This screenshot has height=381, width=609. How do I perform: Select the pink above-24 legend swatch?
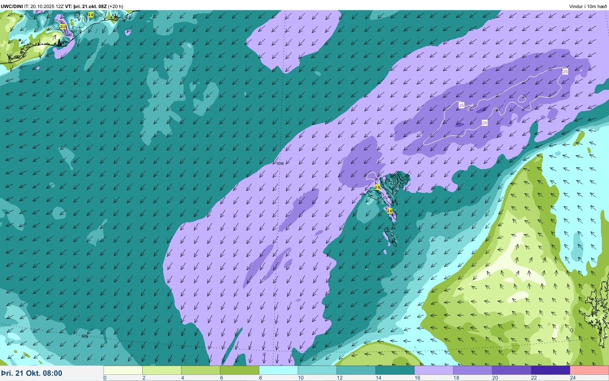click(x=589, y=370)
